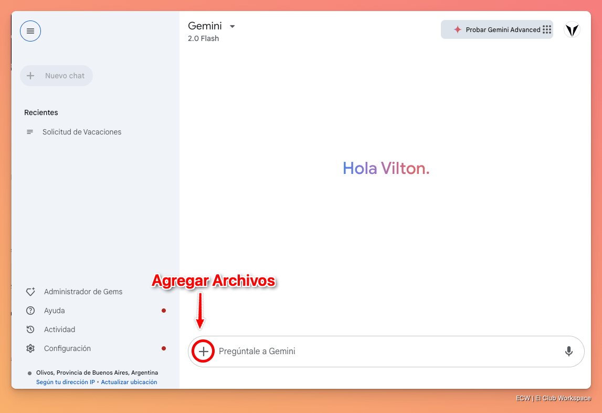Click the Configuración gear icon

[30, 348]
